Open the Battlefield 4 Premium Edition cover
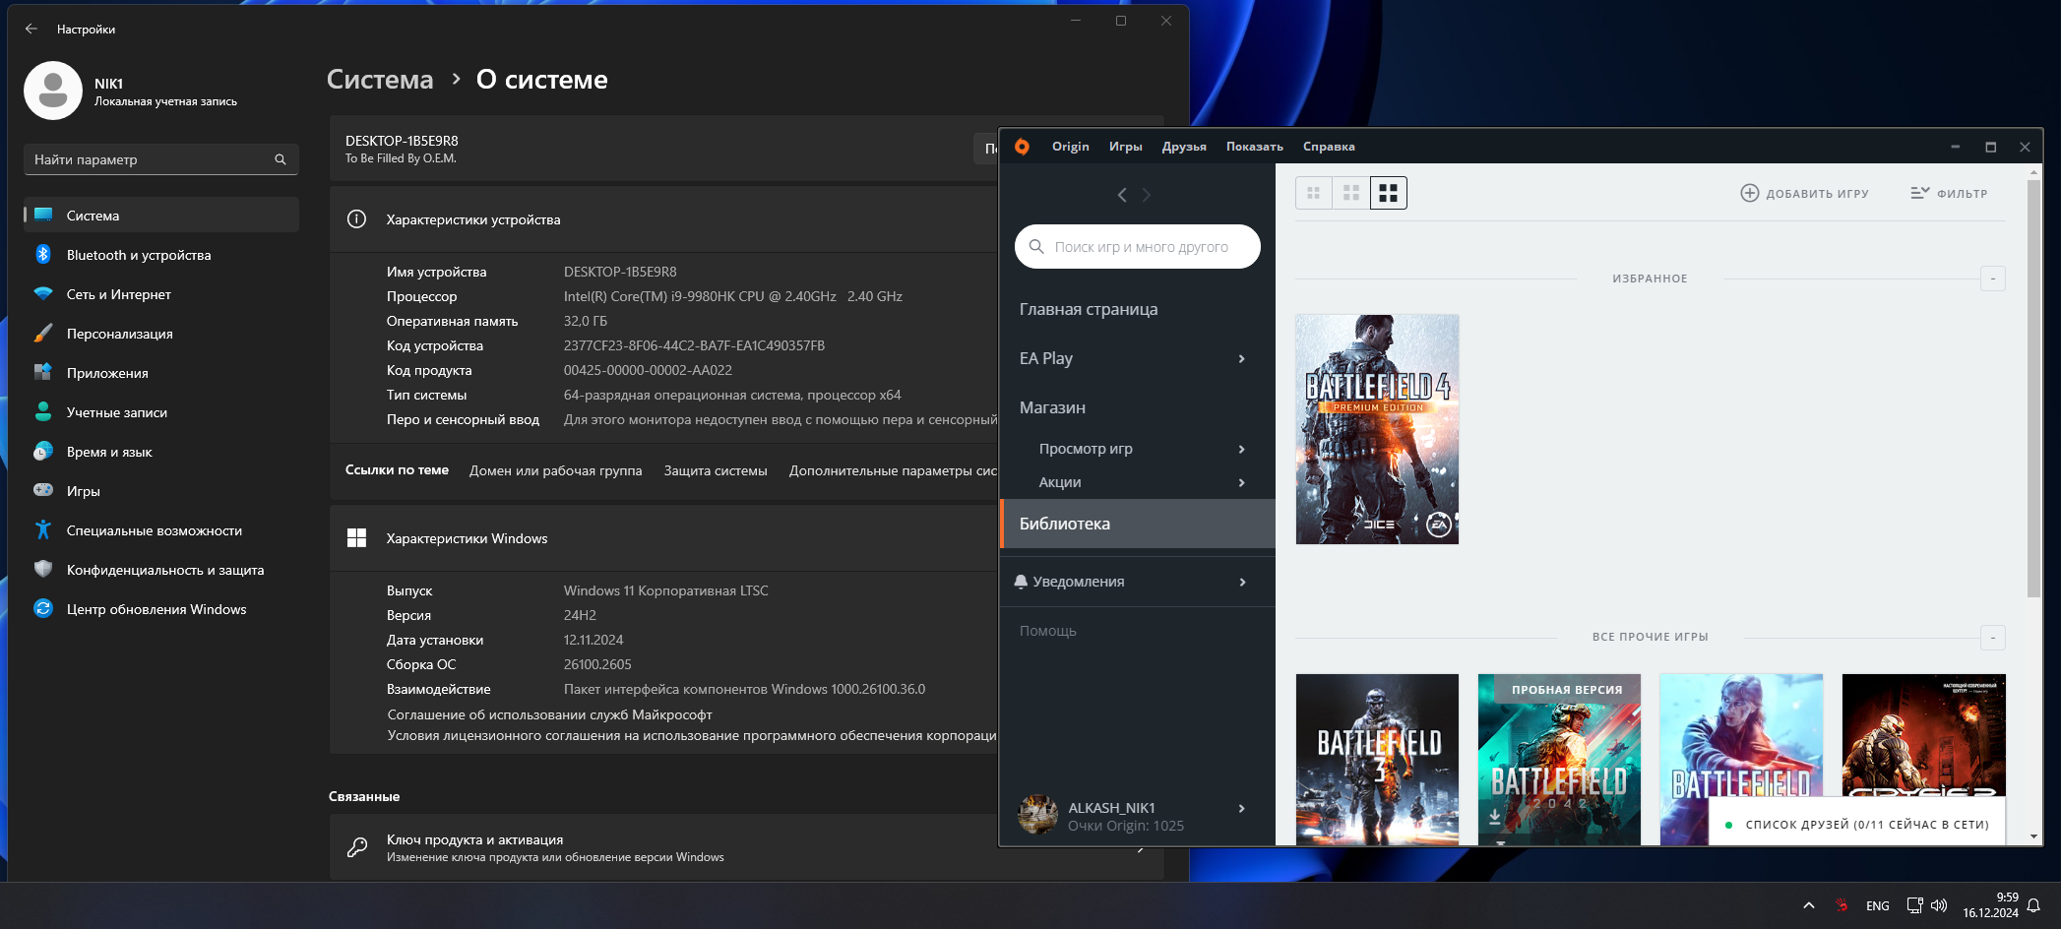2061x929 pixels. [1377, 429]
